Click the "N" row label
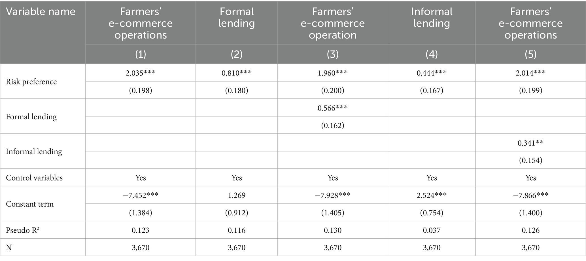Screen dimensions: 586x261 pyautogui.click(x=9, y=248)
